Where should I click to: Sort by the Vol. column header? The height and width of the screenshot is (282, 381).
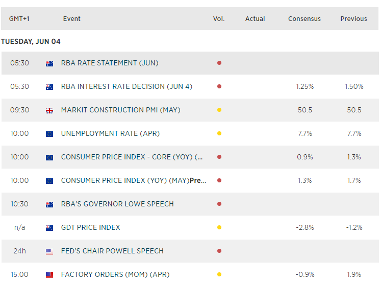point(219,19)
